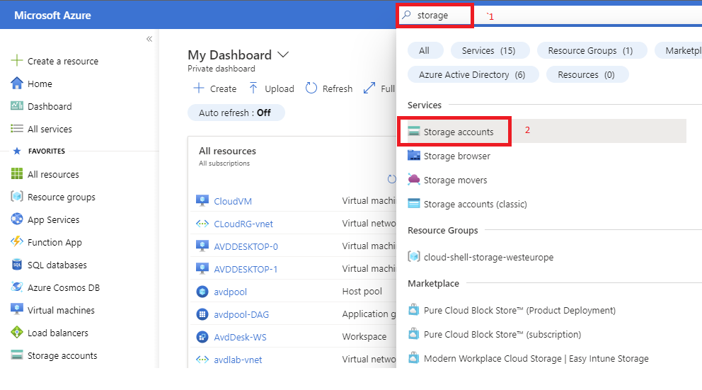This screenshot has height=390, width=702.
Task: Filter results by Azure Active Directory (6)
Action: [x=472, y=74]
